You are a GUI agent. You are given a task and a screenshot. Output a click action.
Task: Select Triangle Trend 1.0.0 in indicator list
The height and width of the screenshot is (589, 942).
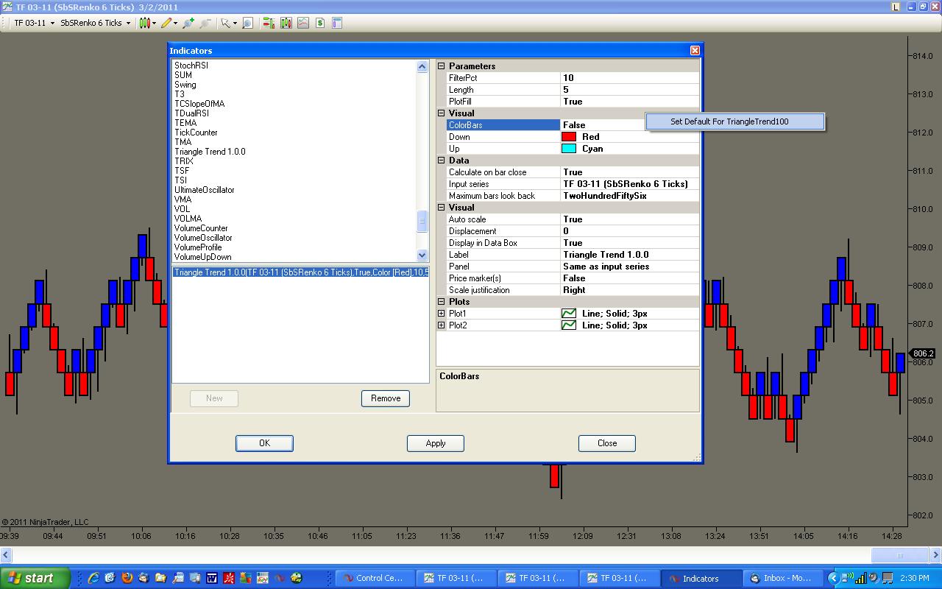click(x=210, y=152)
